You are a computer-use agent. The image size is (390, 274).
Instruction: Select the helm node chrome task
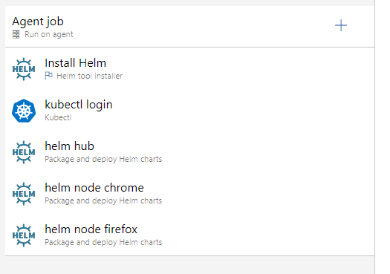click(x=189, y=194)
